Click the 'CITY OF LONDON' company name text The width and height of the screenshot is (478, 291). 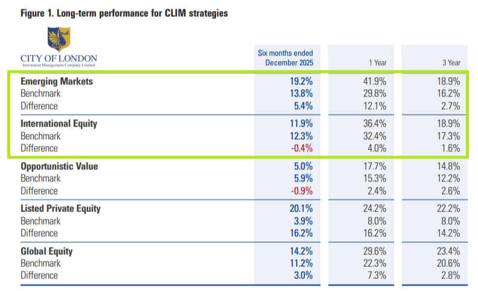coord(59,58)
